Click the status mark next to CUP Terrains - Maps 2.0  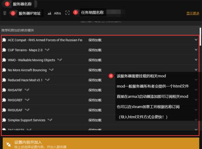point(47,50)
